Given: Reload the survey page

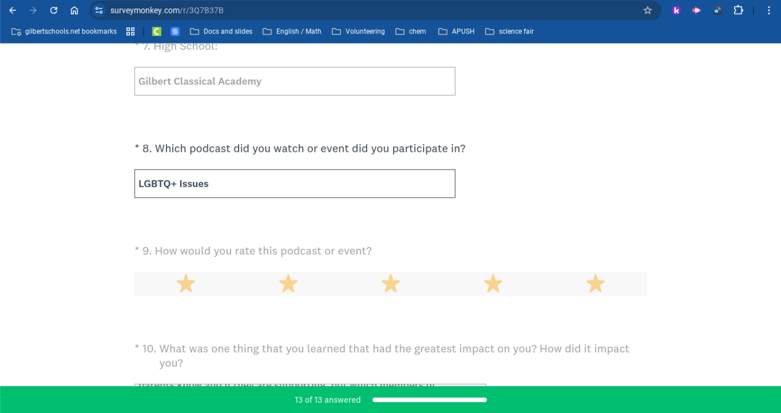Looking at the screenshot, I should [x=54, y=10].
